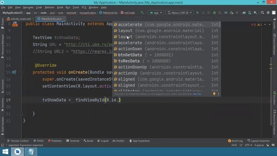
Task: Toggle tool window bars in status corner
Action: pyautogui.click(x=3, y=145)
